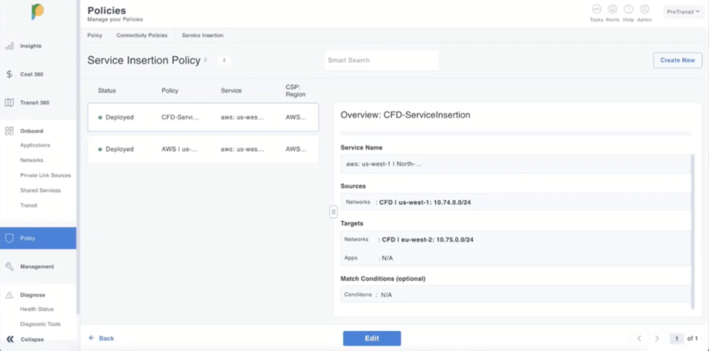
Task: Select the AWS deployed policy row
Action: tap(203, 149)
